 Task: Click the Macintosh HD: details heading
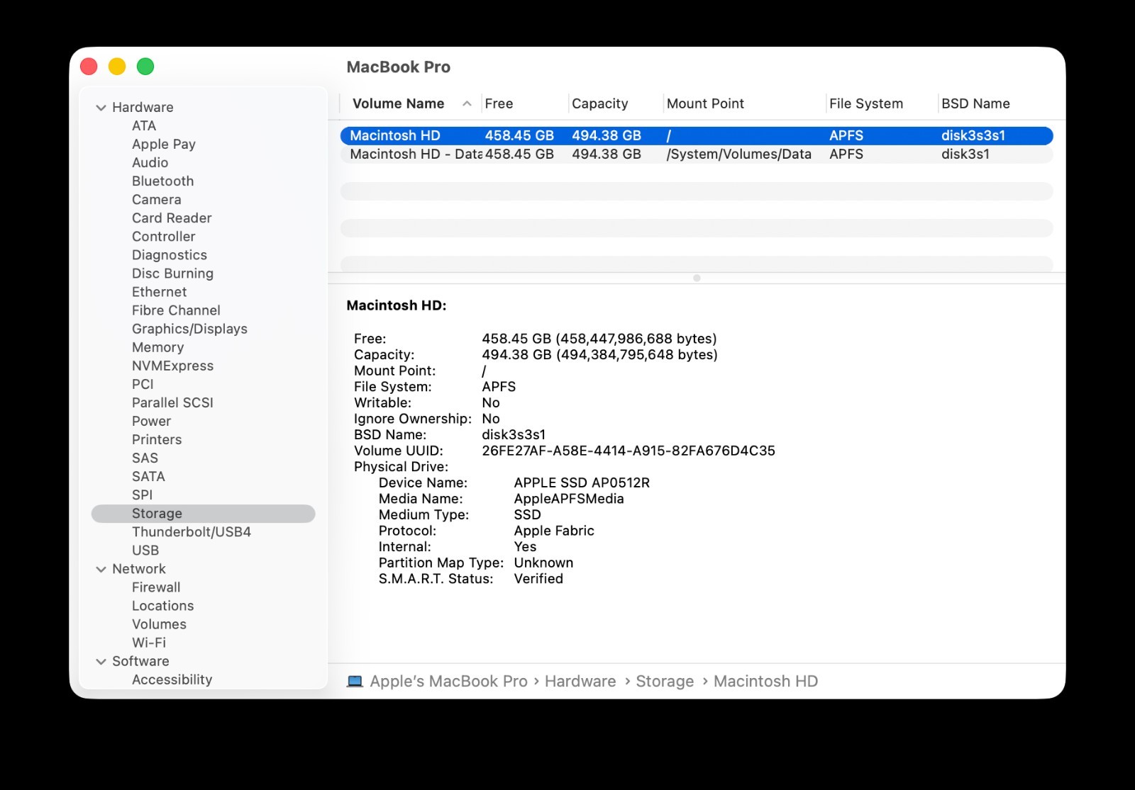397,305
